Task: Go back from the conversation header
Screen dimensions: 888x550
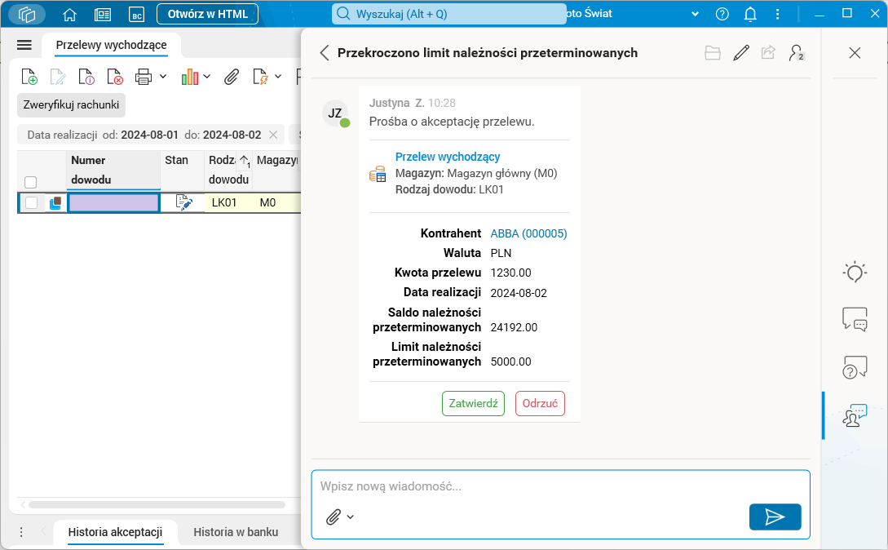Action: [x=324, y=53]
